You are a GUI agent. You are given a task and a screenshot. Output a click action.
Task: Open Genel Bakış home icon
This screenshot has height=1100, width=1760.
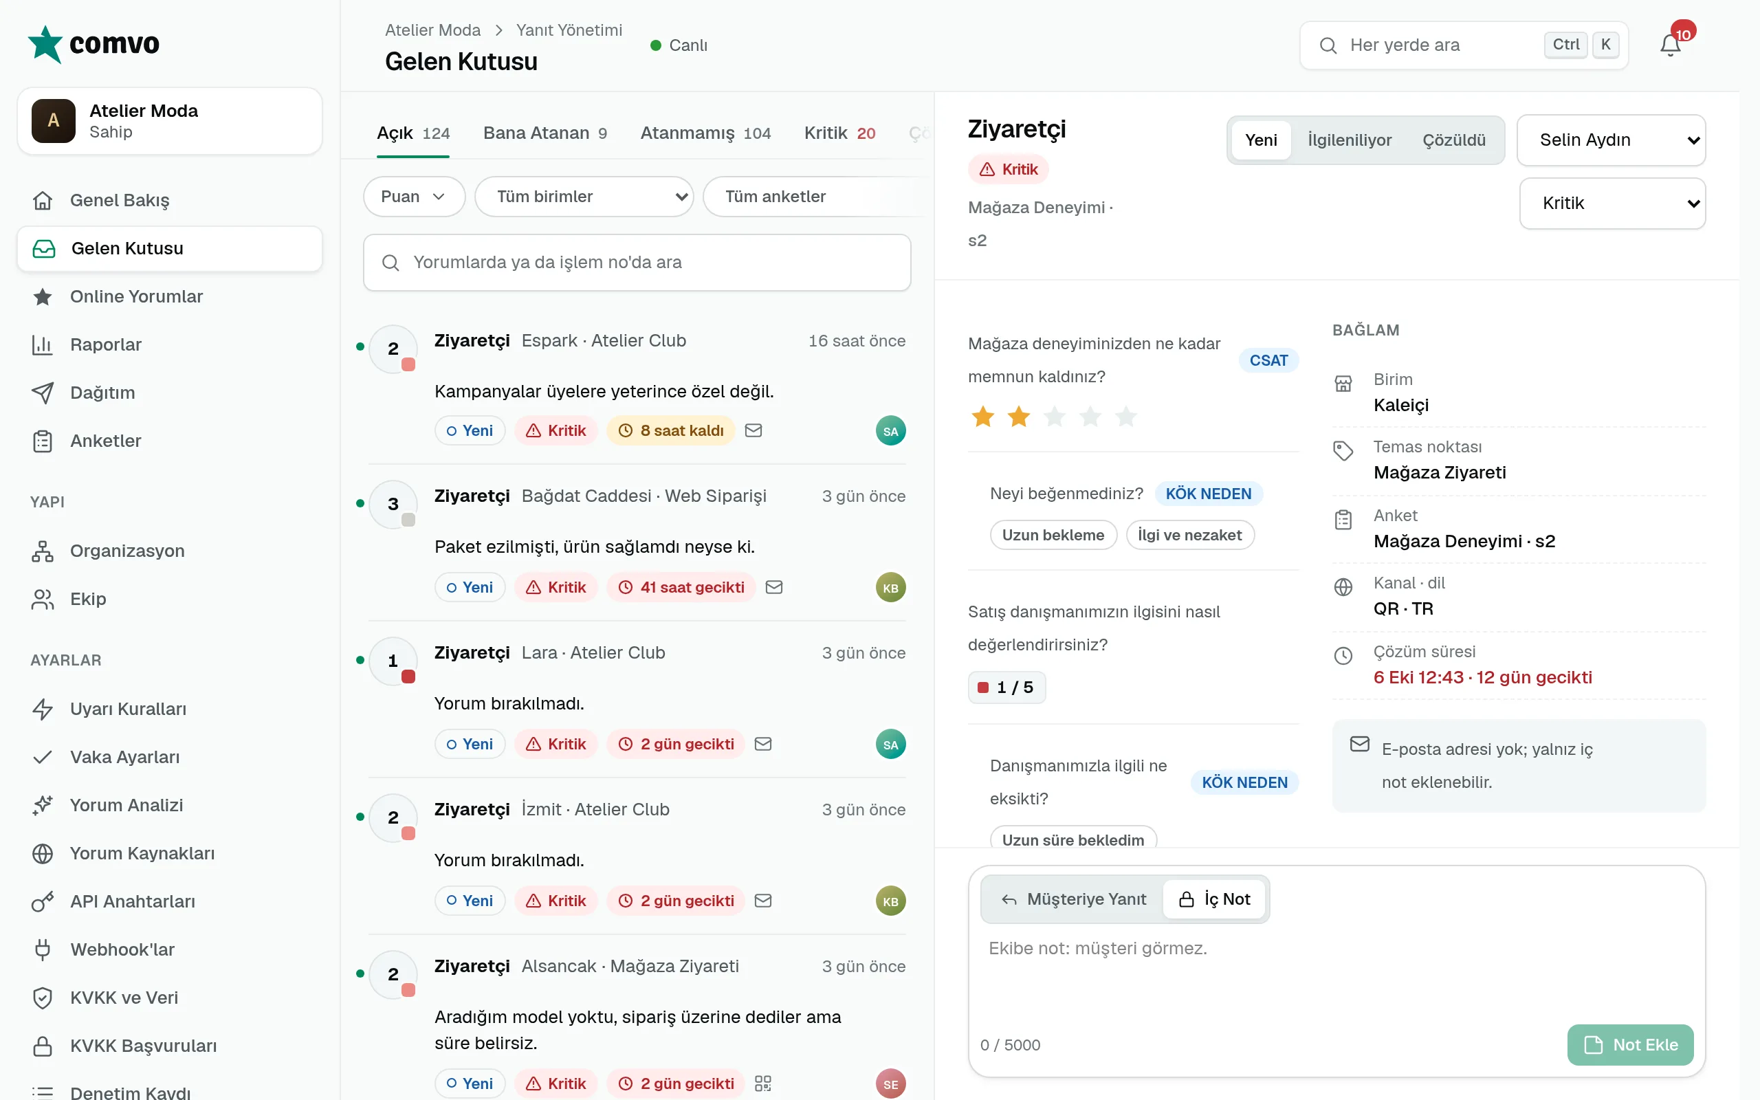[x=43, y=200]
